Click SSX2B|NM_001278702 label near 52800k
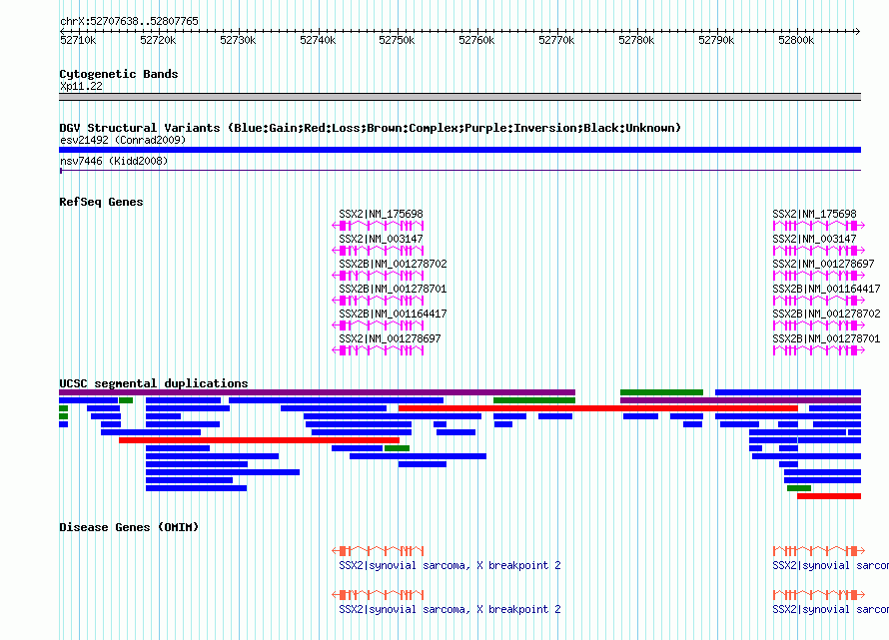Image resolution: width=889 pixels, height=640 pixels. click(x=827, y=315)
